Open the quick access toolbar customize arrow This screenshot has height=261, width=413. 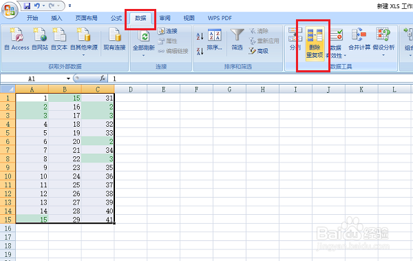point(70,6)
